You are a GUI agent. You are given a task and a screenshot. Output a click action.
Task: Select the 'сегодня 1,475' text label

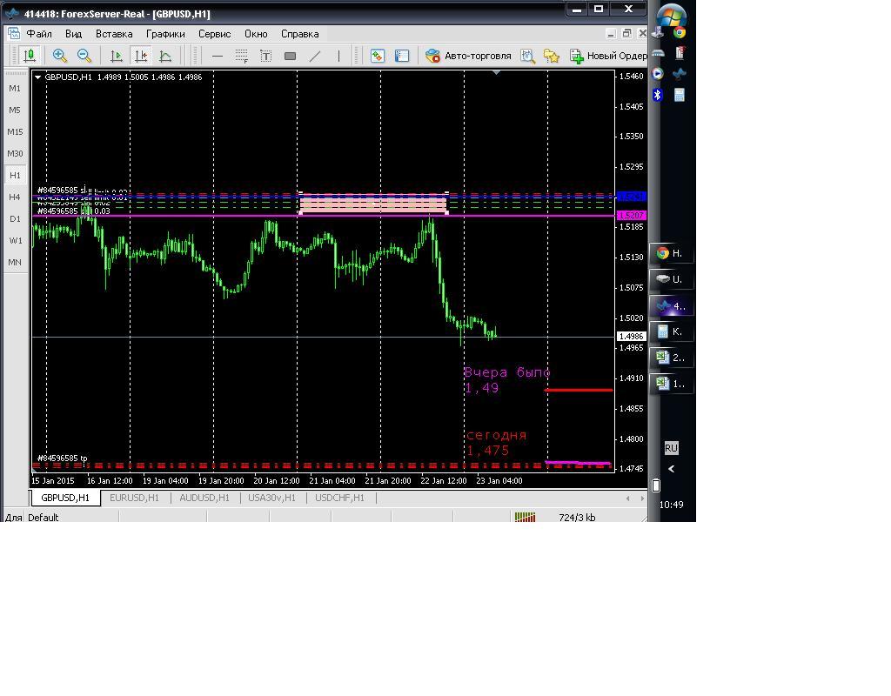tap(496, 443)
